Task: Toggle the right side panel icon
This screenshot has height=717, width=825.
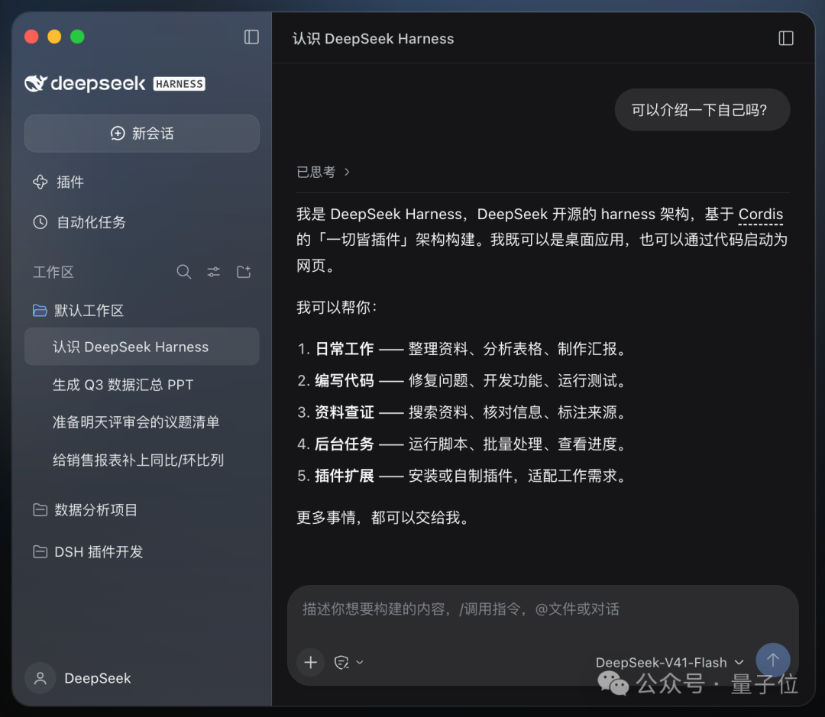Action: coord(785,38)
